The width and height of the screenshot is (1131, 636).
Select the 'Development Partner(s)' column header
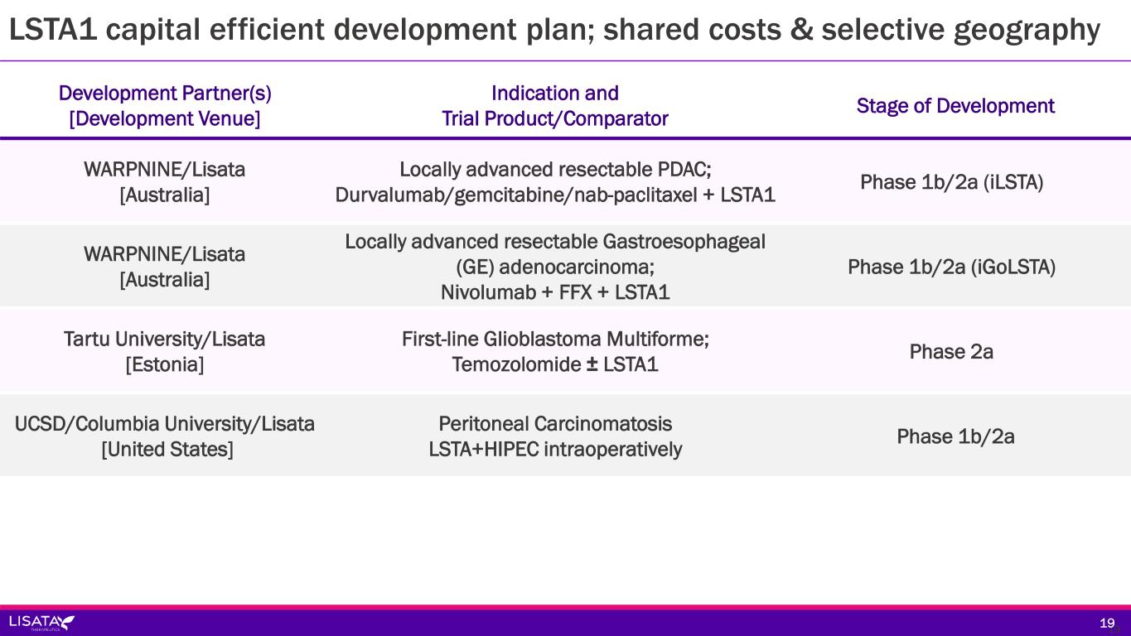(165, 106)
